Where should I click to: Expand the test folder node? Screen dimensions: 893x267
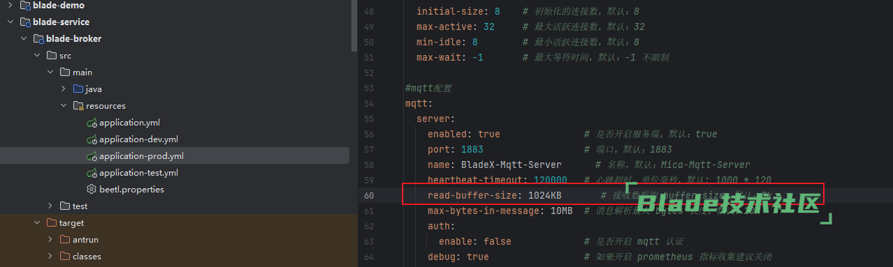coord(50,206)
